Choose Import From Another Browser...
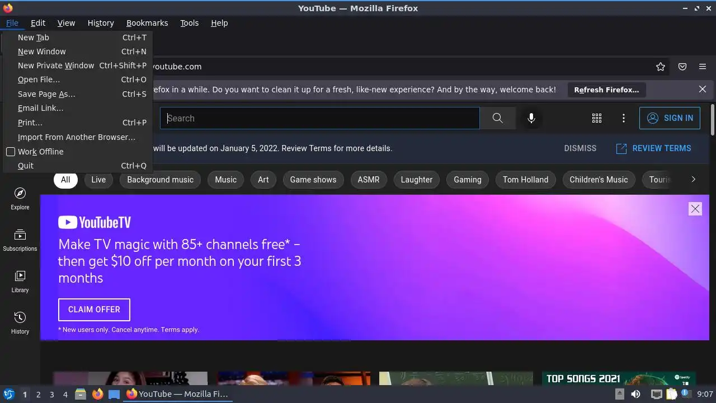Image resolution: width=716 pixels, height=403 pixels. coord(77,137)
